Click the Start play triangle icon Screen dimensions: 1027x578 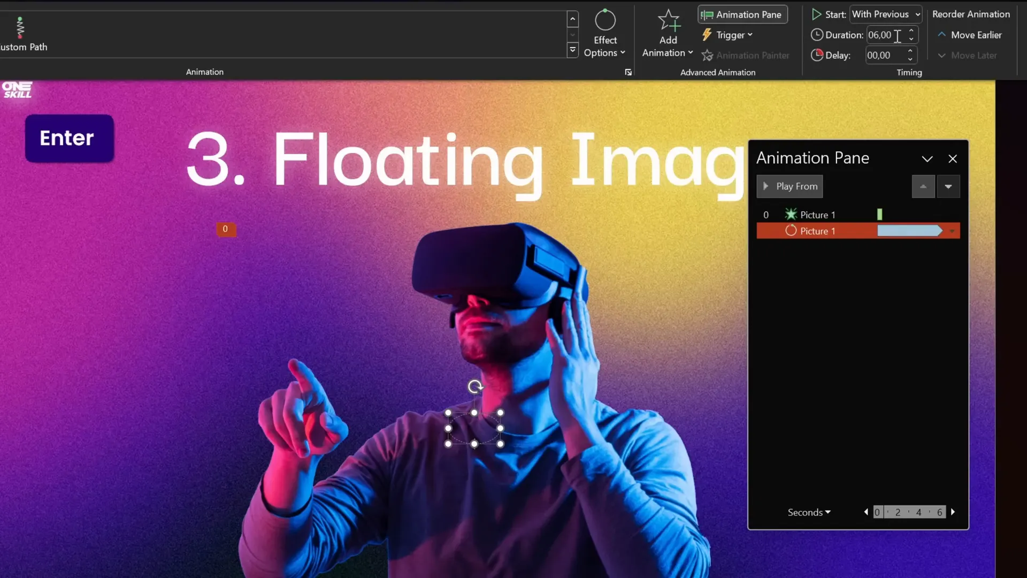(816, 14)
